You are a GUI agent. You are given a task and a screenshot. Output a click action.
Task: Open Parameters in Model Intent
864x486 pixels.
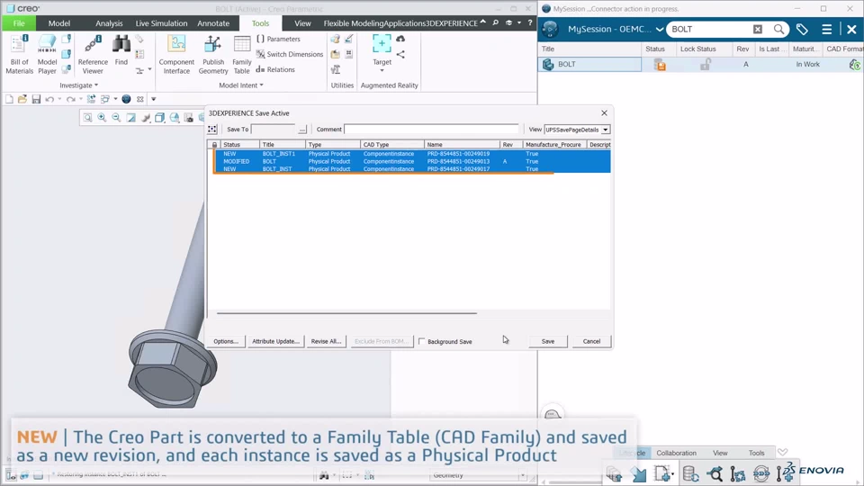pyautogui.click(x=278, y=39)
